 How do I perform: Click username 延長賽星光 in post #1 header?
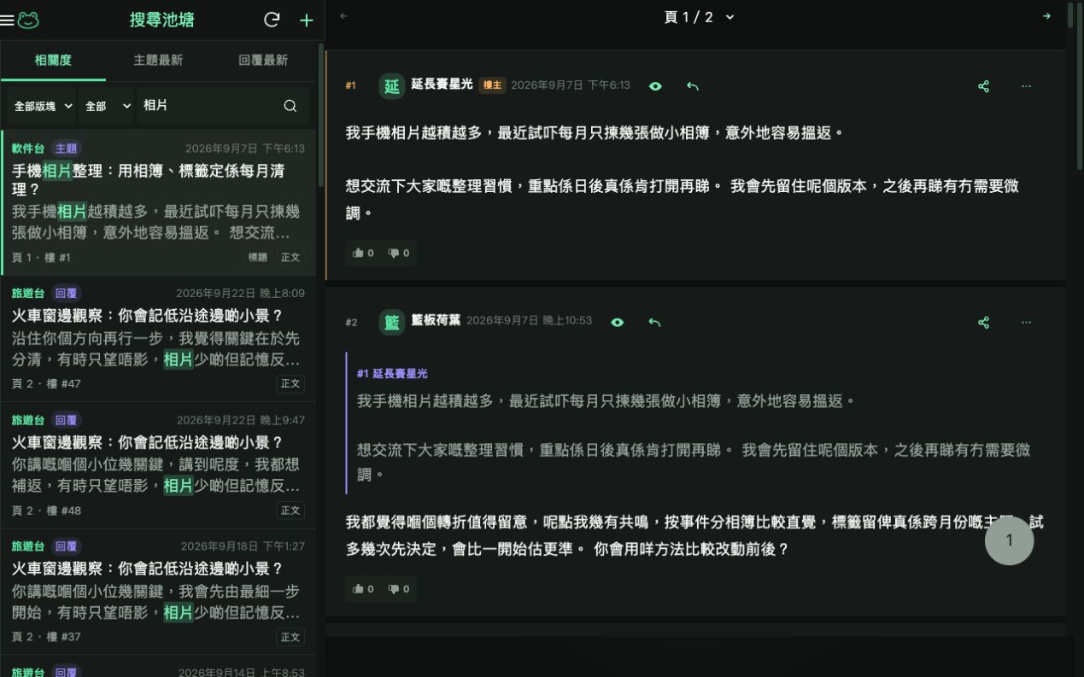(x=442, y=85)
